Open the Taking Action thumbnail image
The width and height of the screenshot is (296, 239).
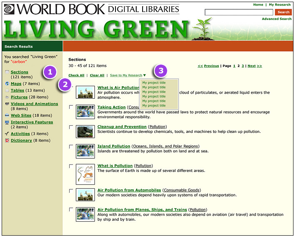85,112
